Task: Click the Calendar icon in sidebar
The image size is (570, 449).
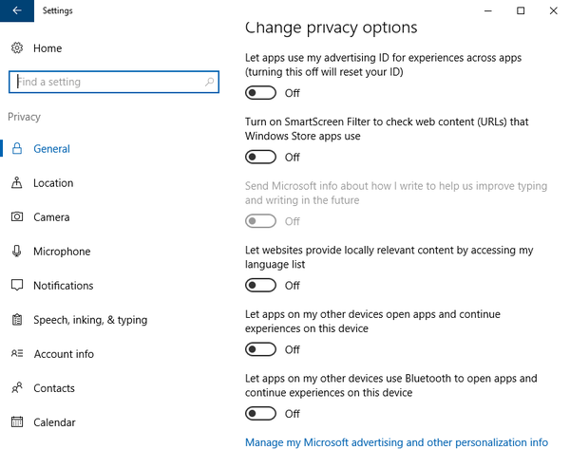Action: click(17, 421)
